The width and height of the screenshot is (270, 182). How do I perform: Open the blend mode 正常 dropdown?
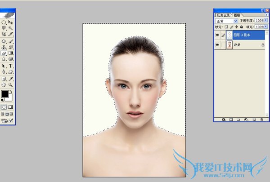click(x=236, y=21)
